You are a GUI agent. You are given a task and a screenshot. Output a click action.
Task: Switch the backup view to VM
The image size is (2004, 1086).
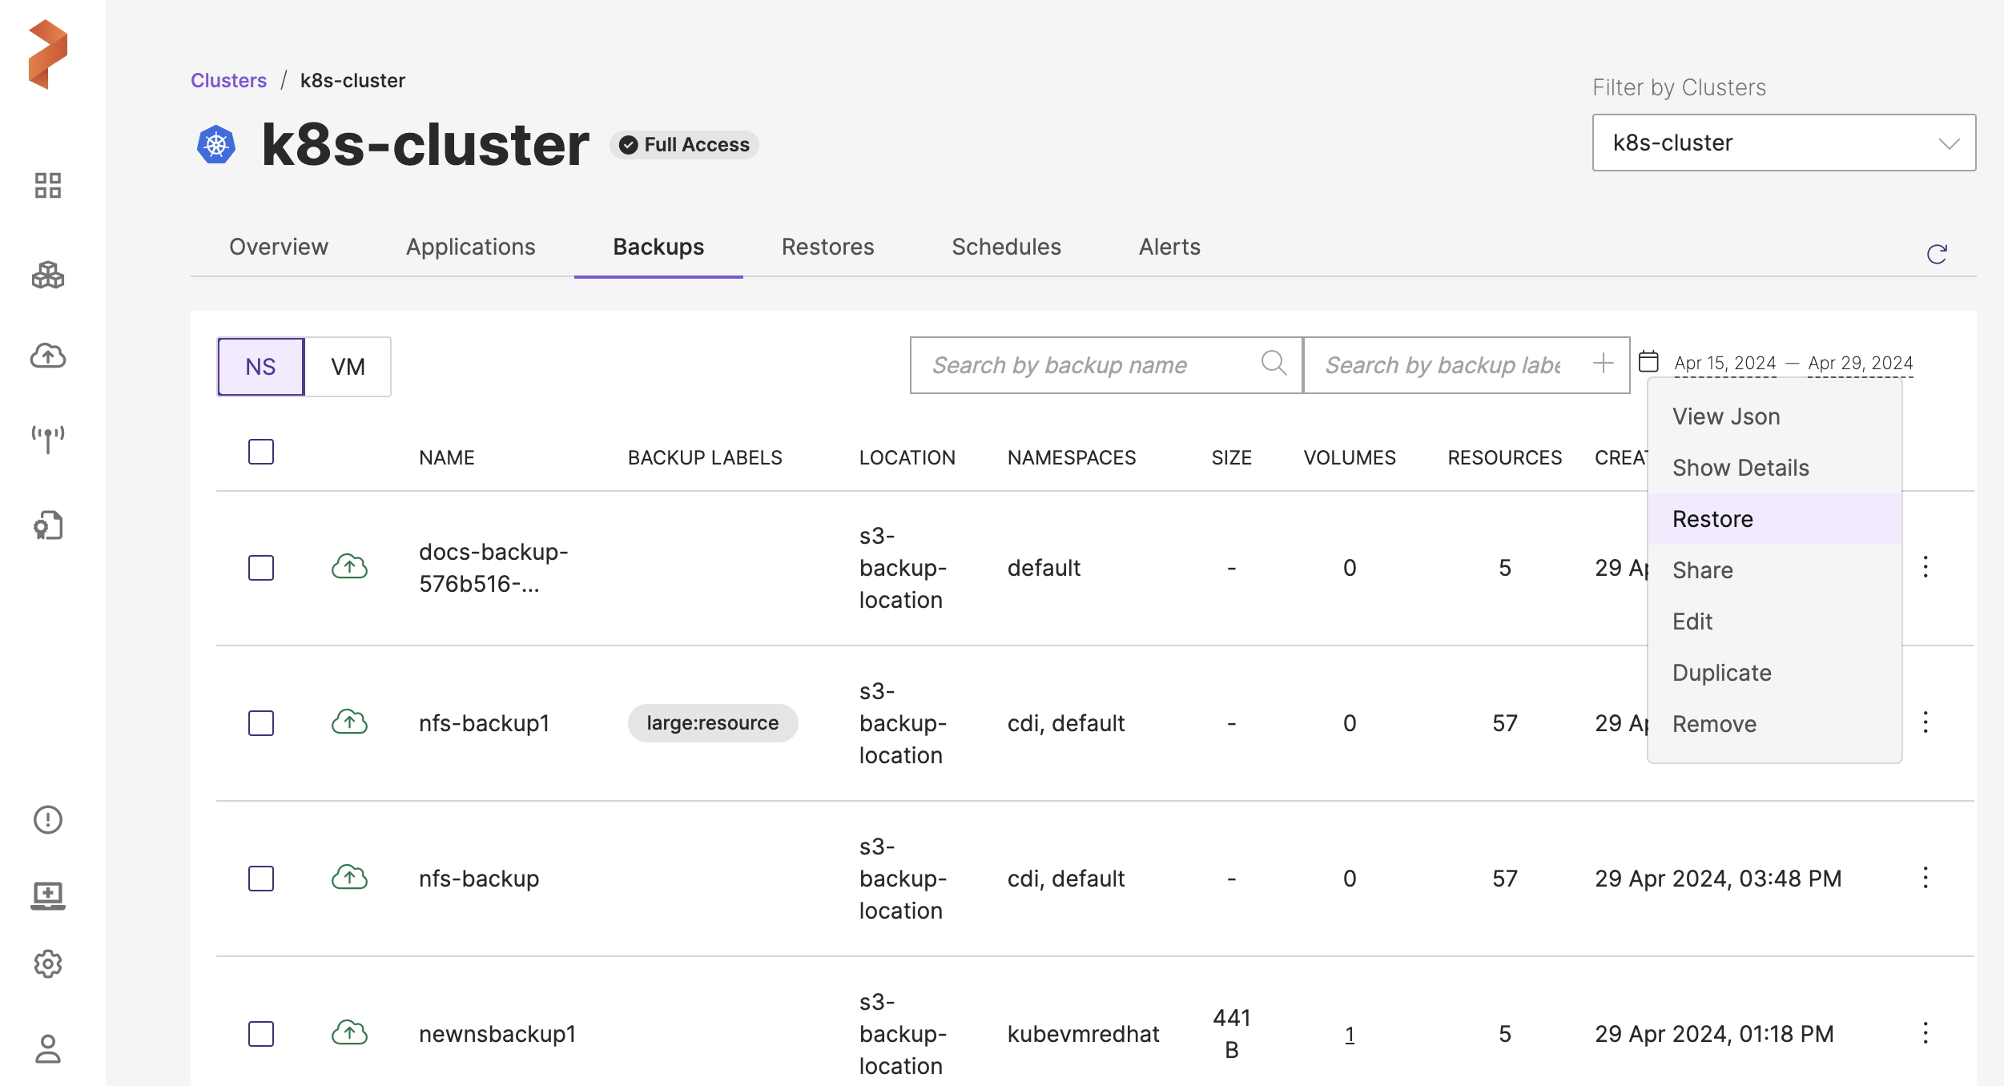(x=348, y=367)
